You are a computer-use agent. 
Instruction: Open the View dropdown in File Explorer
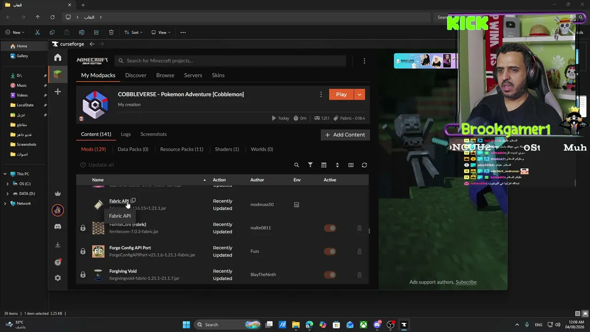(160, 32)
